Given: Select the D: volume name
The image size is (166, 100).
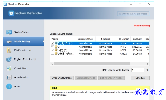Looking at the screenshot, I should 59,47.
